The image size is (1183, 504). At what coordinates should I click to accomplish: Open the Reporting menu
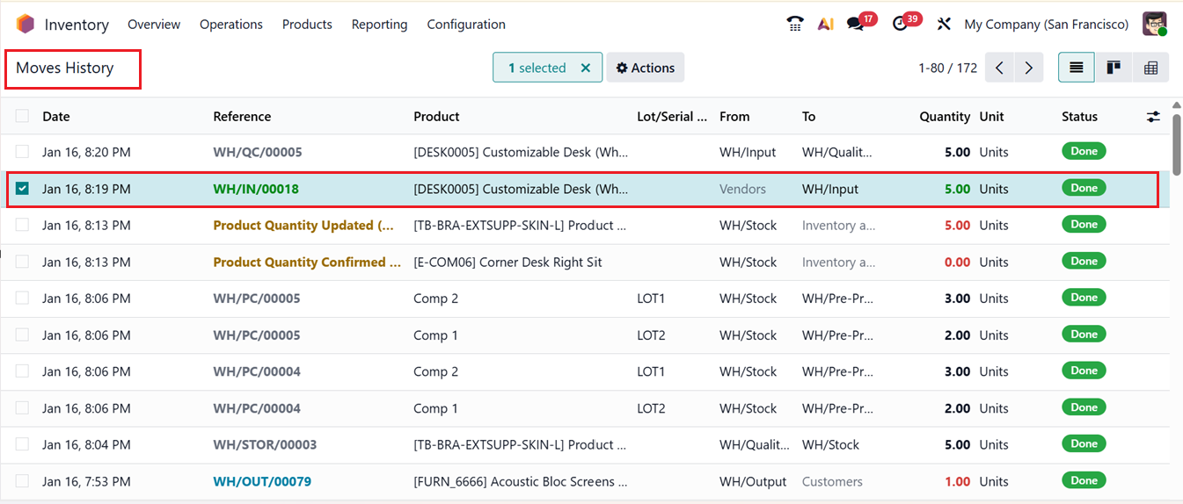click(x=379, y=24)
